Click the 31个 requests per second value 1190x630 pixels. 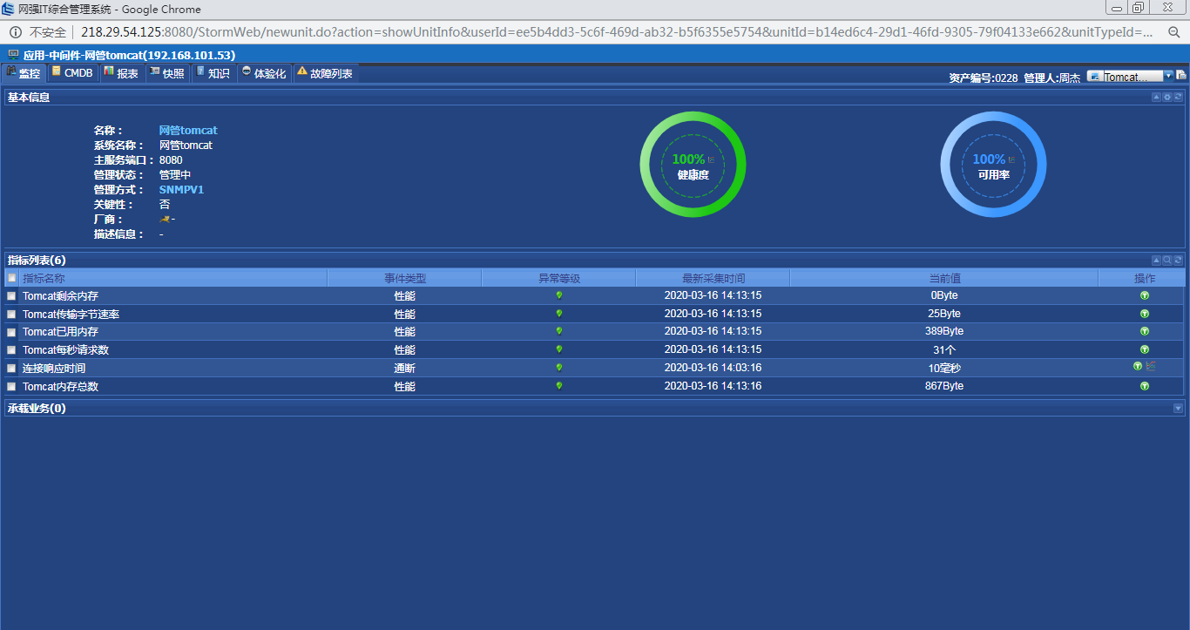coord(944,350)
